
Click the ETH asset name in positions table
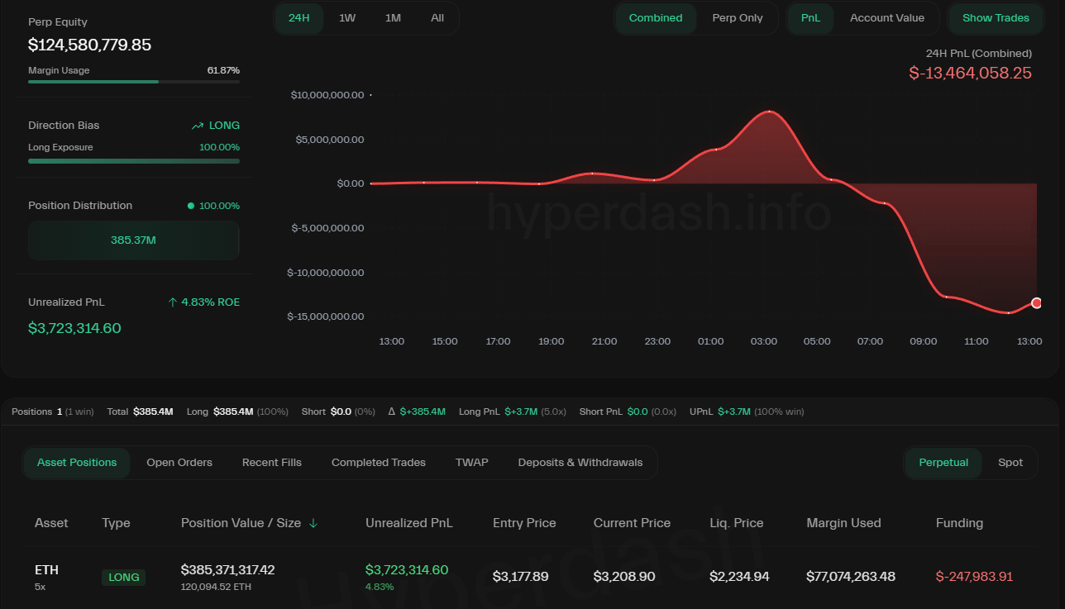46,569
